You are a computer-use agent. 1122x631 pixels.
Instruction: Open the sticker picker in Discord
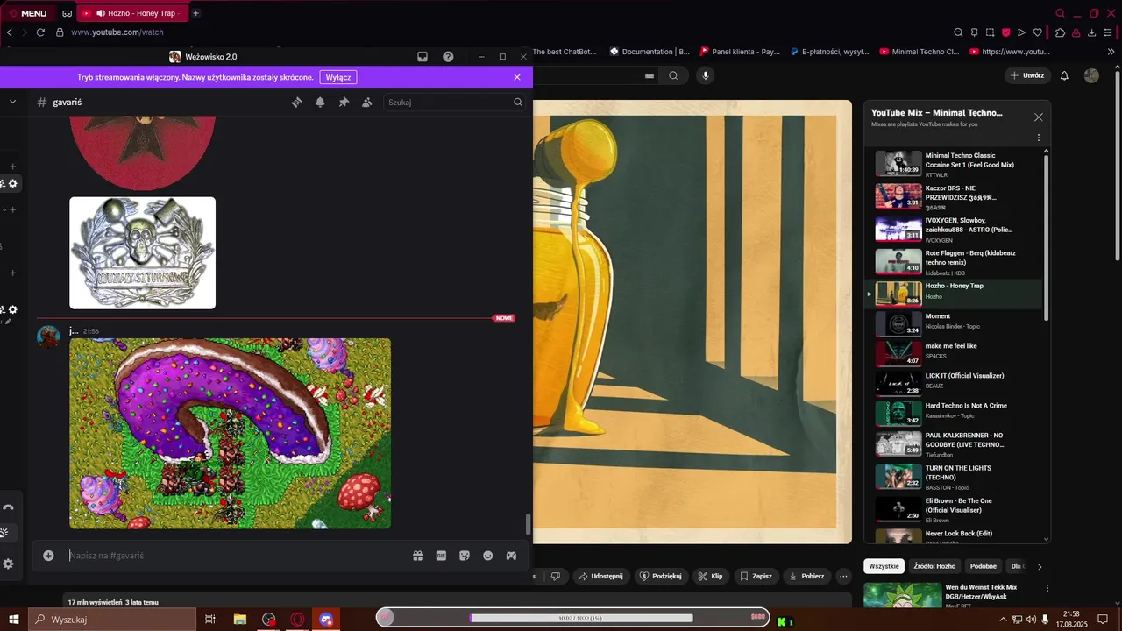tap(465, 556)
